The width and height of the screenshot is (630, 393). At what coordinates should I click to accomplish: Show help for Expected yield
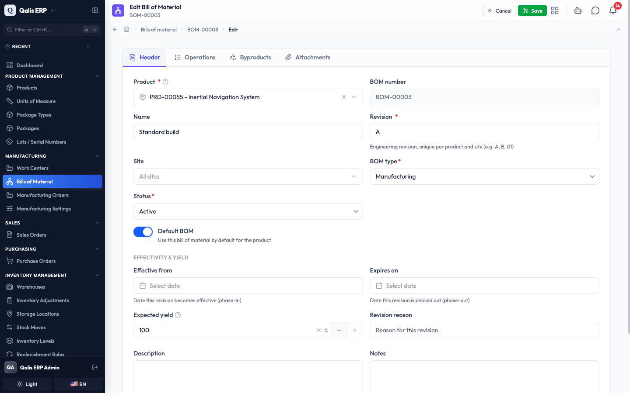pyautogui.click(x=178, y=315)
